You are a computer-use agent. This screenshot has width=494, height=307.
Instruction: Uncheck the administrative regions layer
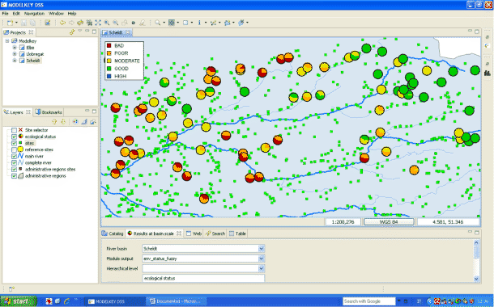pos(14,176)
